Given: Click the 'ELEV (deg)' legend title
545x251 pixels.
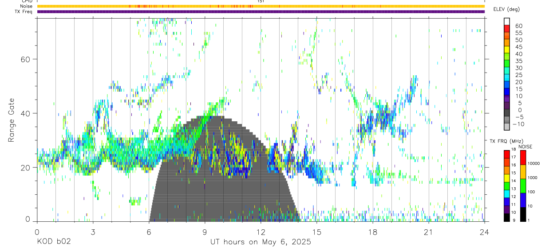Looking at the screenshot, I should point(506,9).
